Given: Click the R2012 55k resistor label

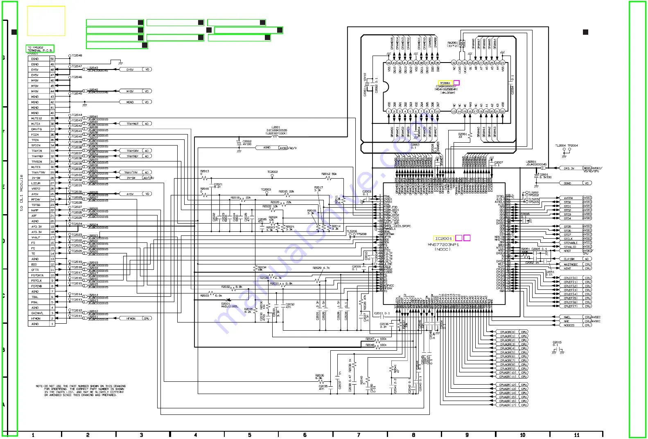Looking at the screenshot, I should [329, 174].
